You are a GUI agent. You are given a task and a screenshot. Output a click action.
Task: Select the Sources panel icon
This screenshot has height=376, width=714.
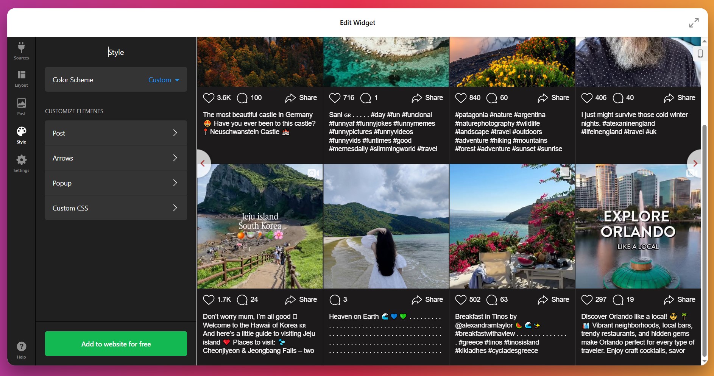(x=21, y=50)
